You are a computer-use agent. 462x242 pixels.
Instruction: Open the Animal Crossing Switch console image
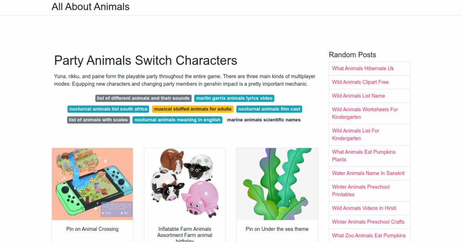point(92,184)
